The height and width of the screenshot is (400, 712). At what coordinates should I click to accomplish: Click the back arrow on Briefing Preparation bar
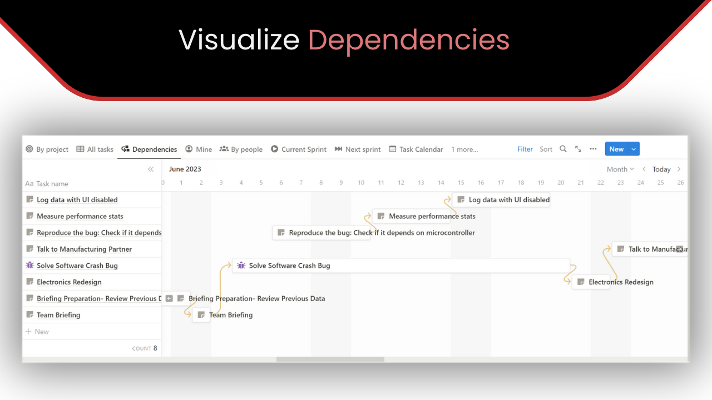coord(169,298)
